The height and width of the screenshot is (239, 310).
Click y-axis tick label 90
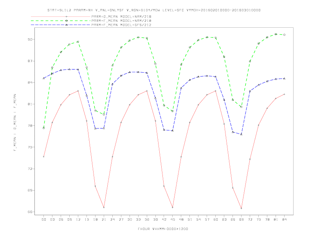coord(30,39)
